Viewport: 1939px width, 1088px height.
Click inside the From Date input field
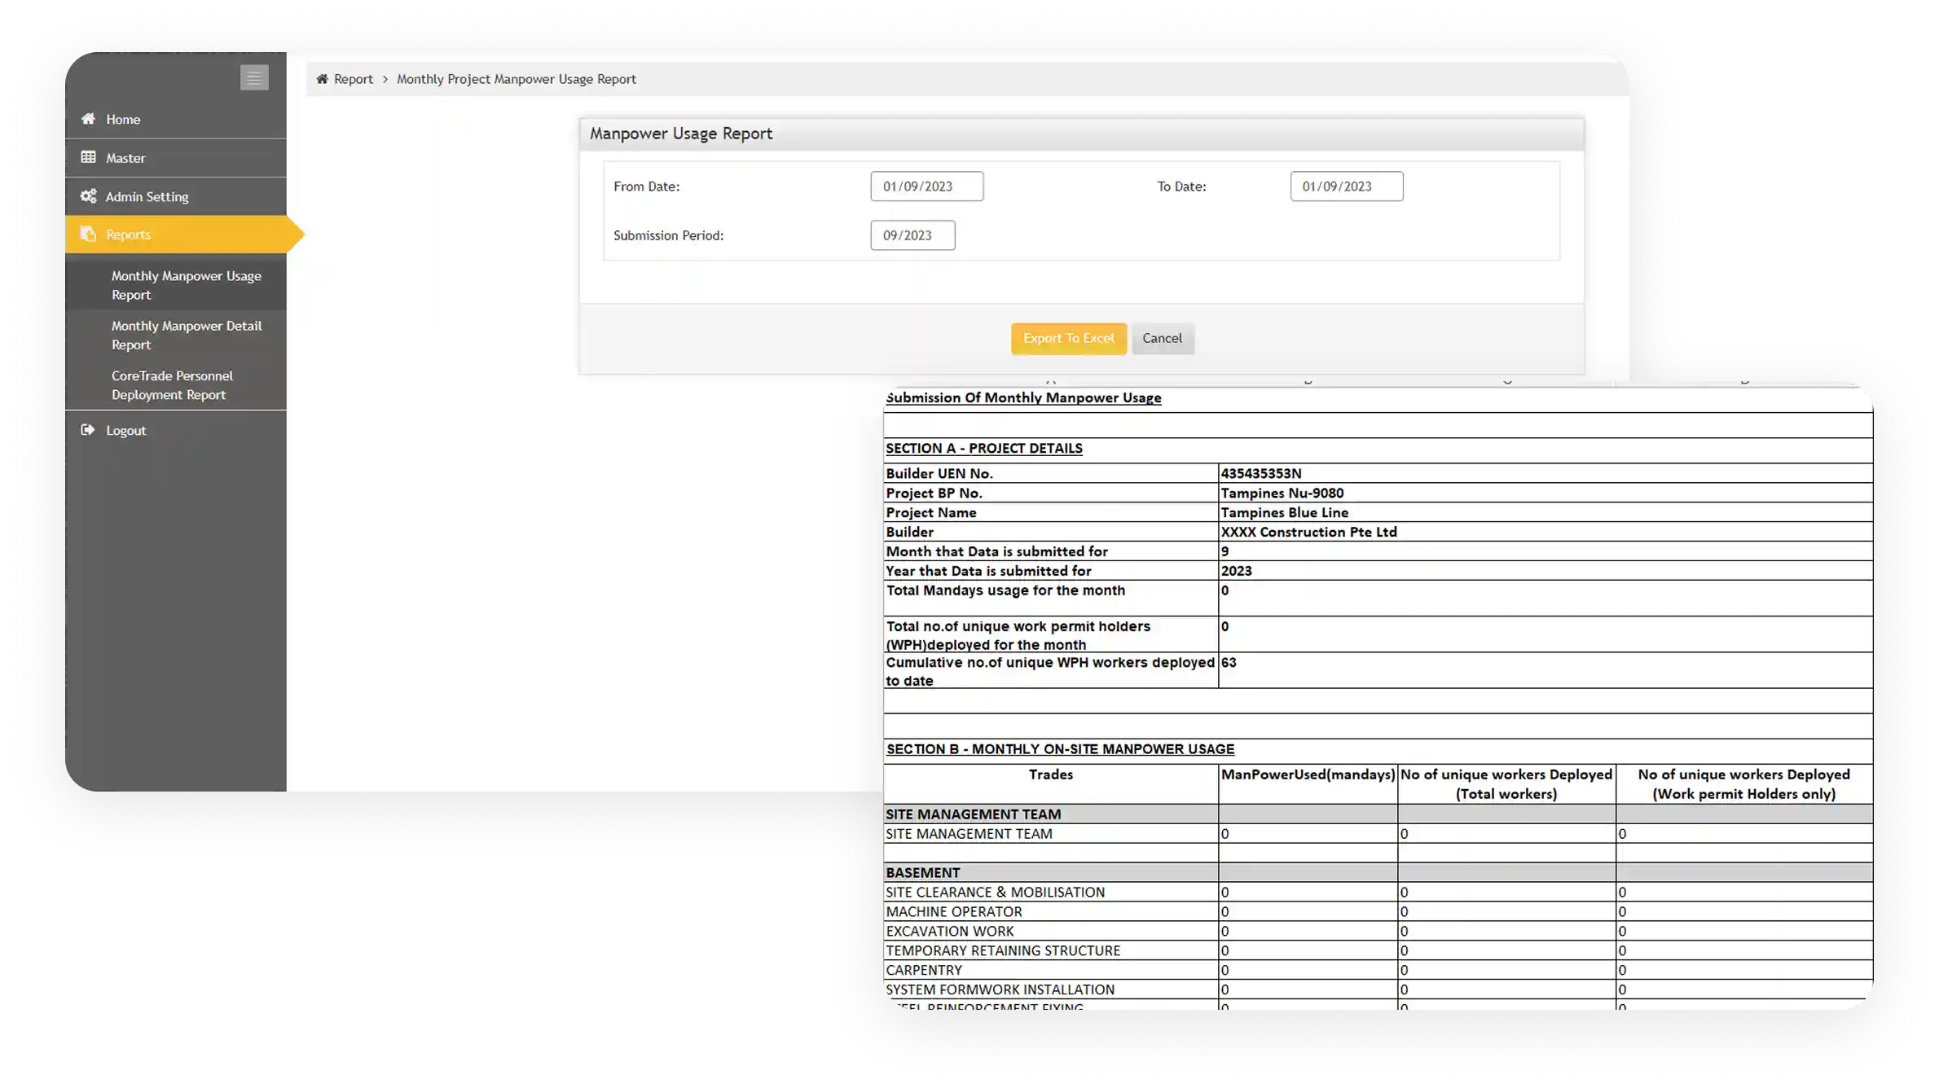[926, 186]
